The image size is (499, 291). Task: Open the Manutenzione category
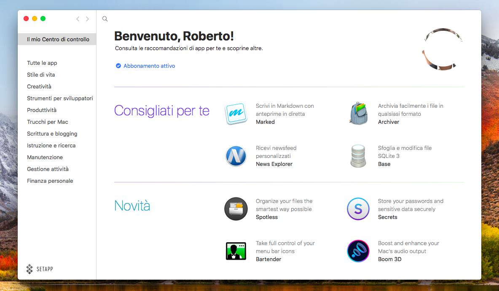45,157
